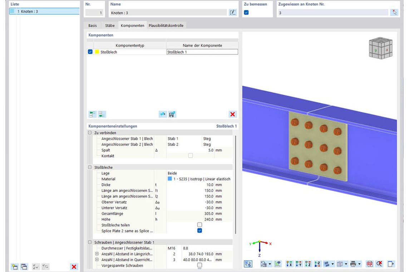The image size is (409, 272).
Task: Collapse the Zu verbinden section
Action: coord(90,133)
